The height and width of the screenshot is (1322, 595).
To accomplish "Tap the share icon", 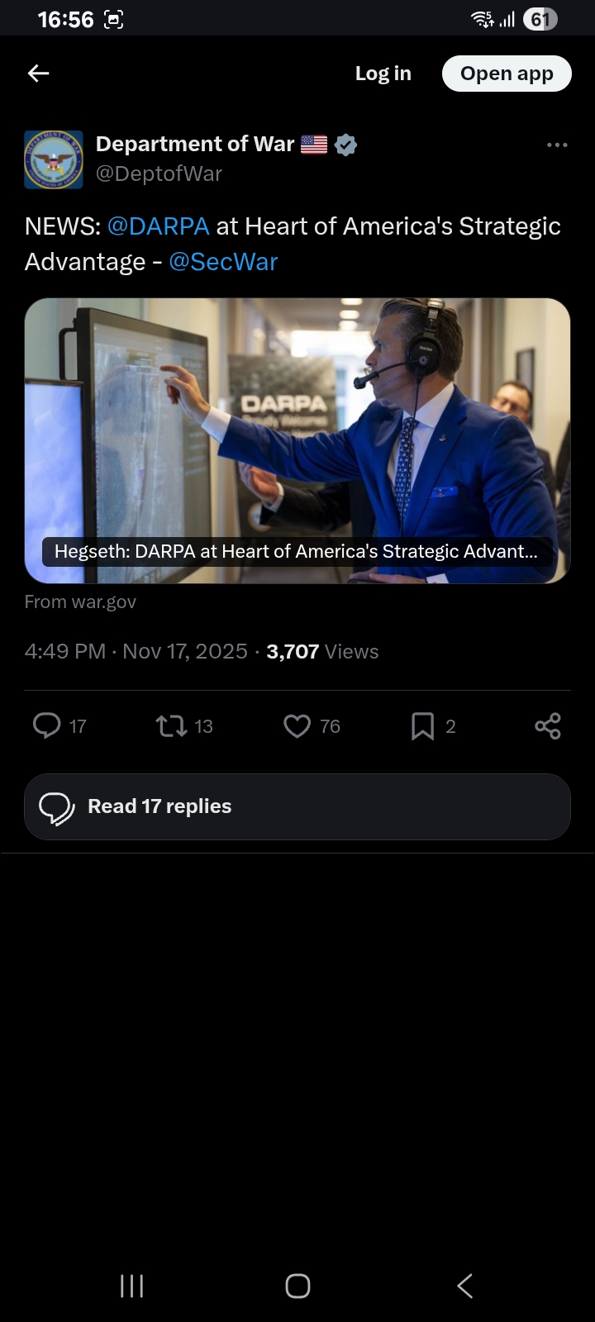I will pos(548,725).
